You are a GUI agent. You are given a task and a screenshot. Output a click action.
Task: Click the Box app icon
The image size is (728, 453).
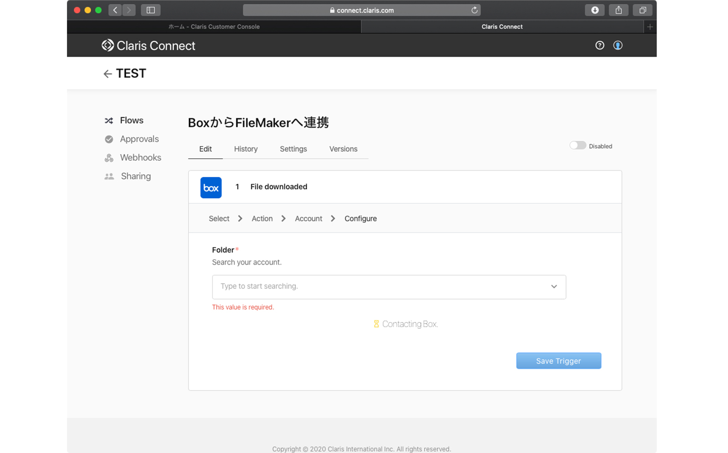pos(211,187)
